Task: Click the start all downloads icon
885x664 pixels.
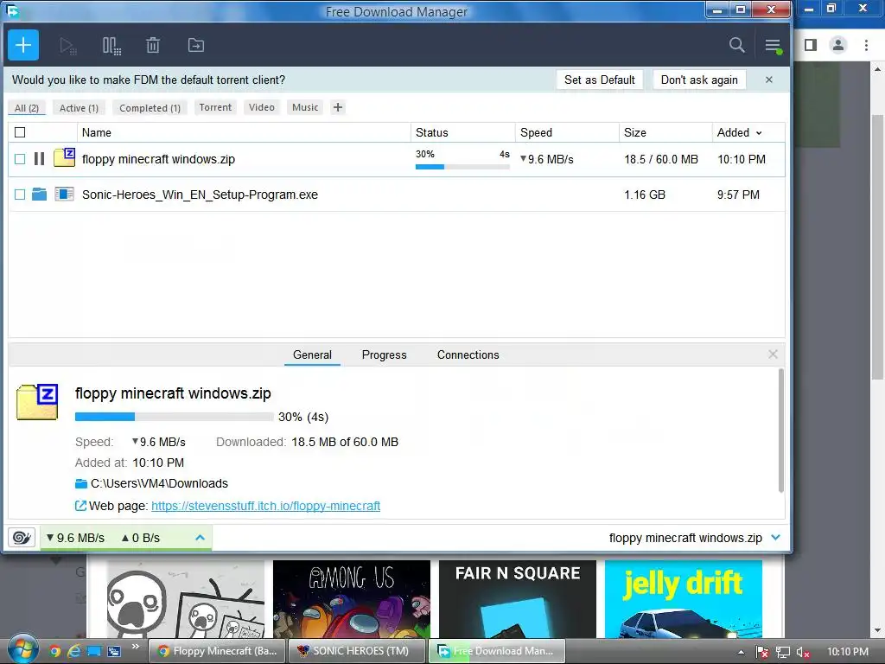Action: tap(67, 46)
